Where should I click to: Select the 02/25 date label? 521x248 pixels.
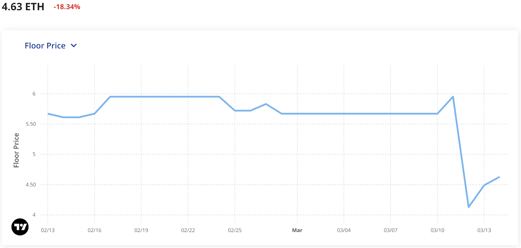pos(235,230)
